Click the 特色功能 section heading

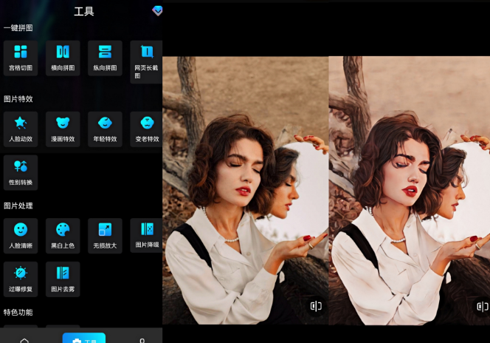[18, 312]
